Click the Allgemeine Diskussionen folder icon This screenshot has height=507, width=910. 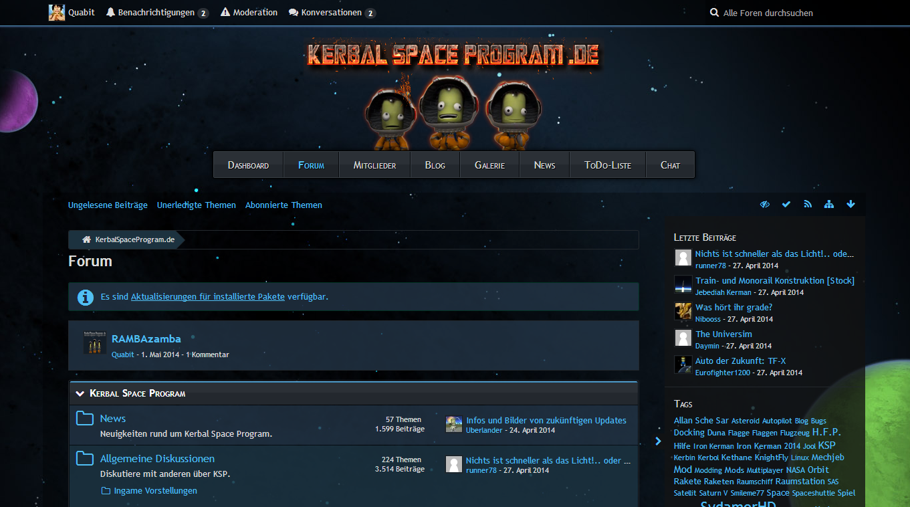(x=85, y=459)
